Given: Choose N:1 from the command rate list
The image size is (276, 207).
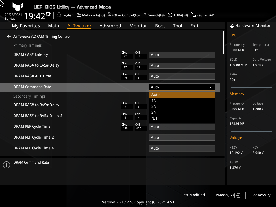Looking at the screenshot, I should point(182,118).
